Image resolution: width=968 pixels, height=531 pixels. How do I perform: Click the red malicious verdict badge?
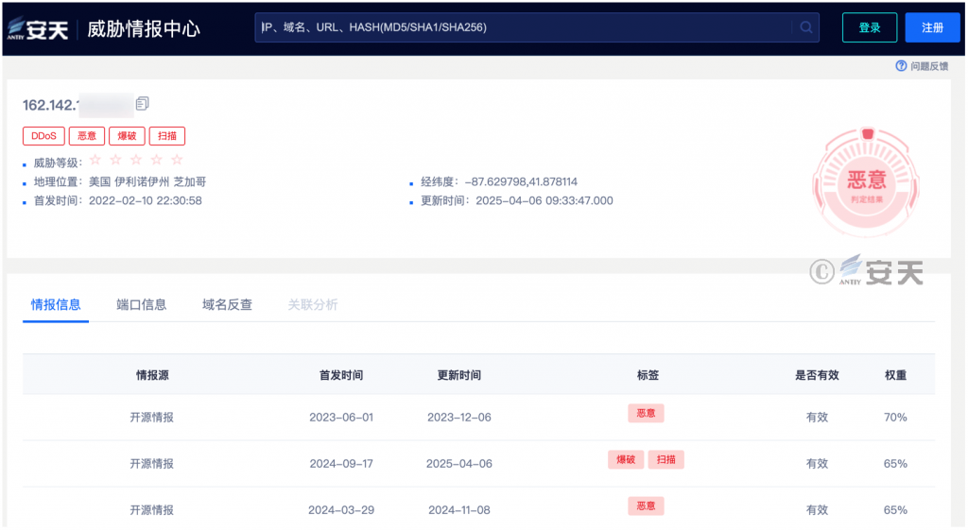pyautogui.click(x=865, y=180)
